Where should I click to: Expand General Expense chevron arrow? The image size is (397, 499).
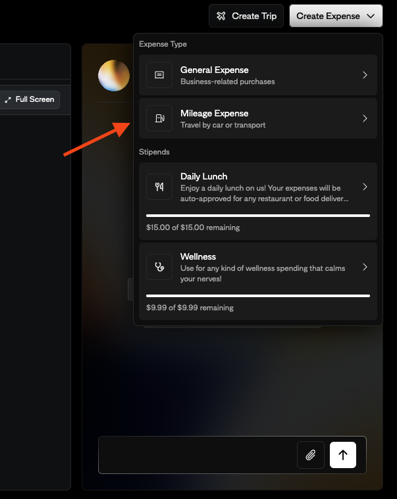click(x=365, y=75)
